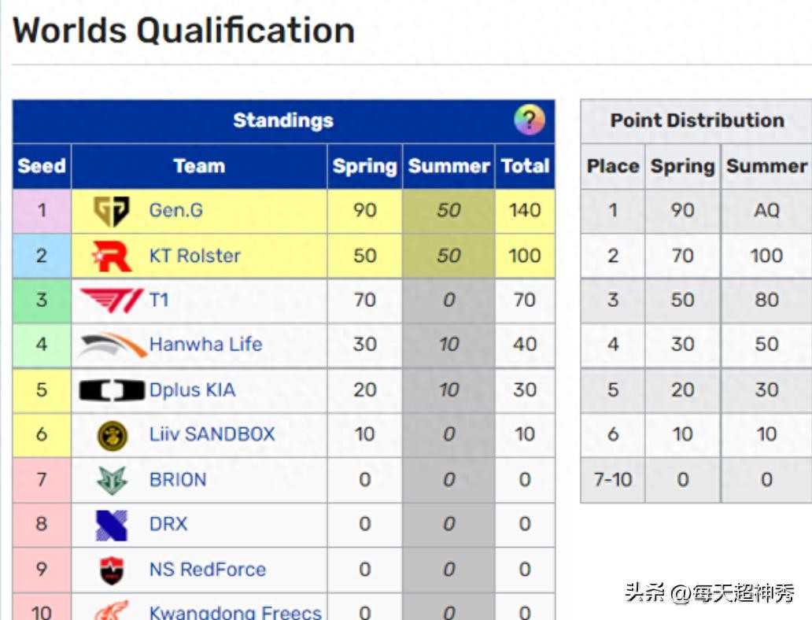Click the Gen.G team logo
The image size is (812, 620).
[112, 211]
